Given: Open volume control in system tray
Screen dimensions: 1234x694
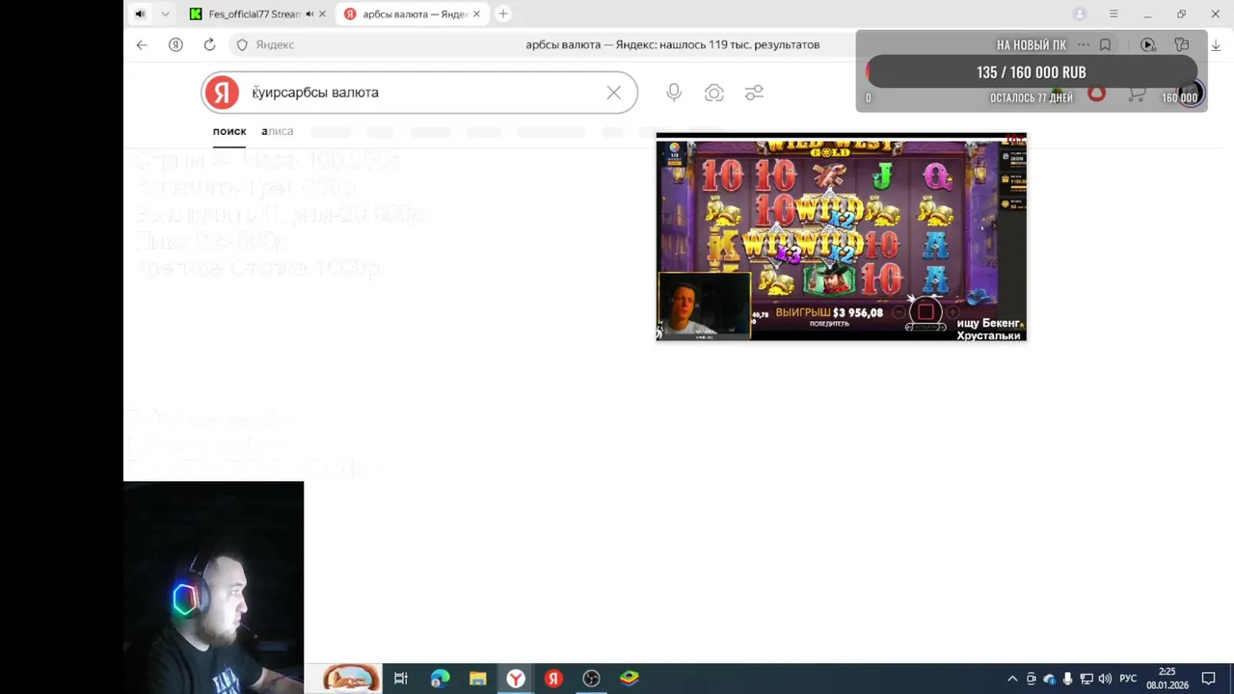Looking at the screenshot, I should point(1105,679).
